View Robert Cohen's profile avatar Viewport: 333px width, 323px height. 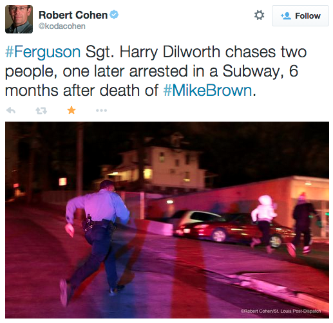tap(19, 19)
